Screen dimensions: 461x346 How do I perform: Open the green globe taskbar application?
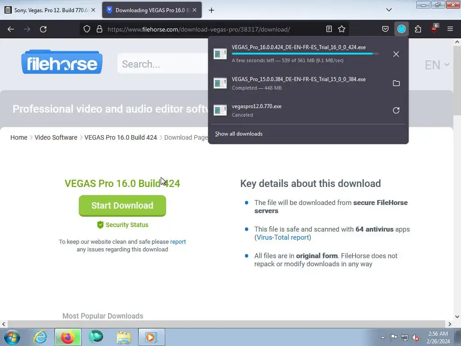[96, 337]
